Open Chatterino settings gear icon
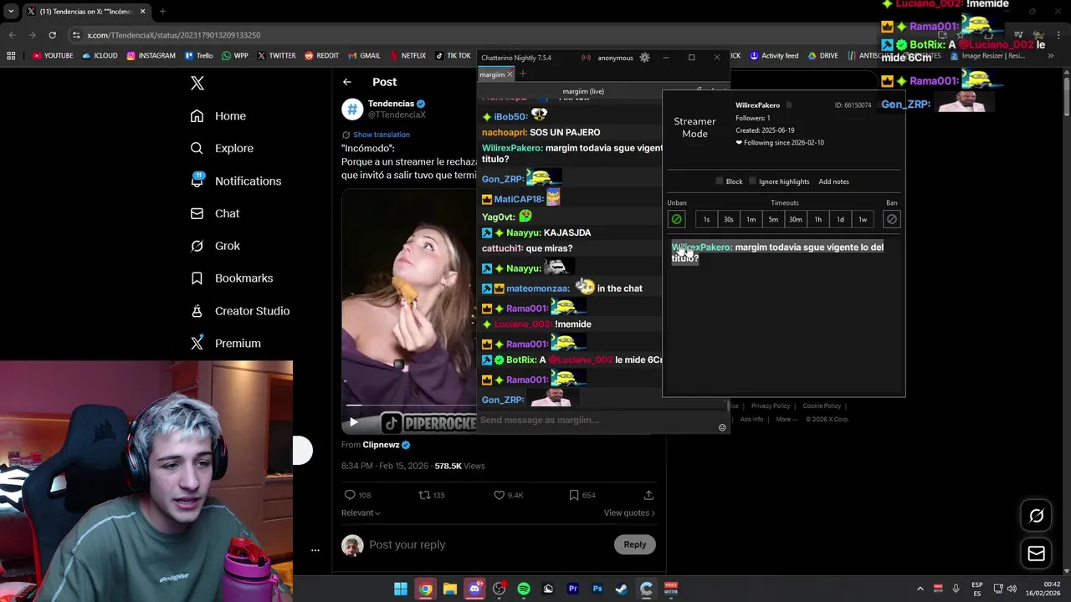Image resolution: width=1071 pixels, height=602 pixels. coord(644,58)
